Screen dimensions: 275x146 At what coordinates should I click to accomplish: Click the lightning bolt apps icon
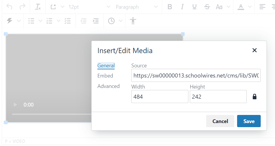[x=9, y=21]
